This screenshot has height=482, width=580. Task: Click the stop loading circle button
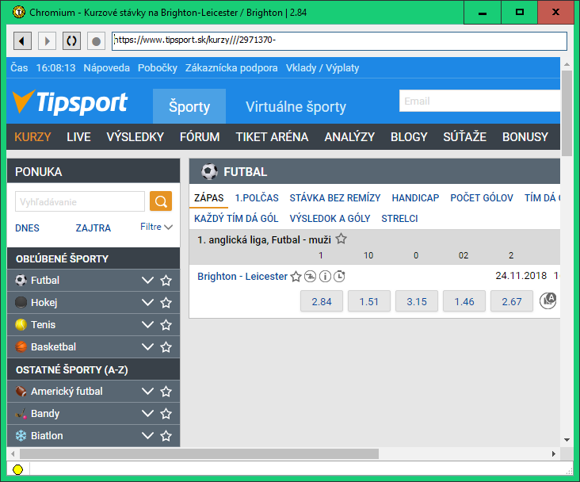tap(96, 40)
